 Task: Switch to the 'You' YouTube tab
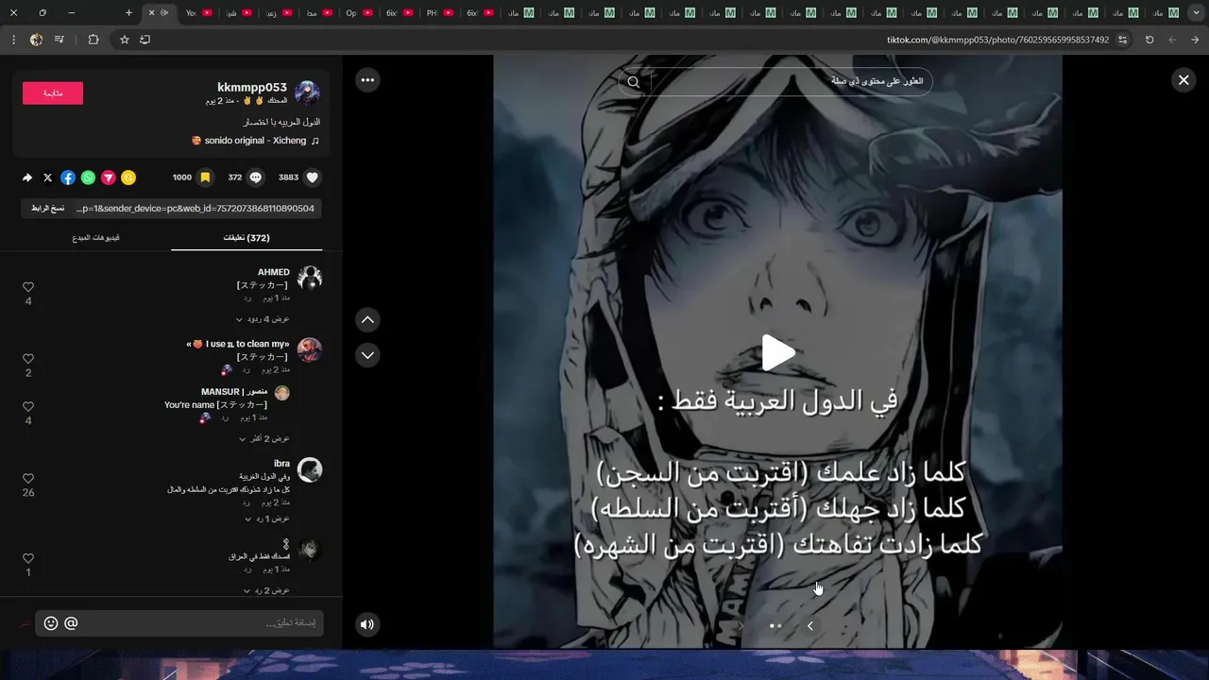pos(198,12)
